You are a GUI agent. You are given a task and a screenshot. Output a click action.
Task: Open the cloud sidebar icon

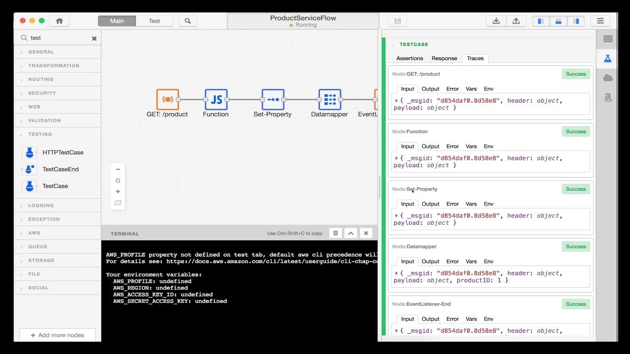pyautogui.click(x=607, y=78)
